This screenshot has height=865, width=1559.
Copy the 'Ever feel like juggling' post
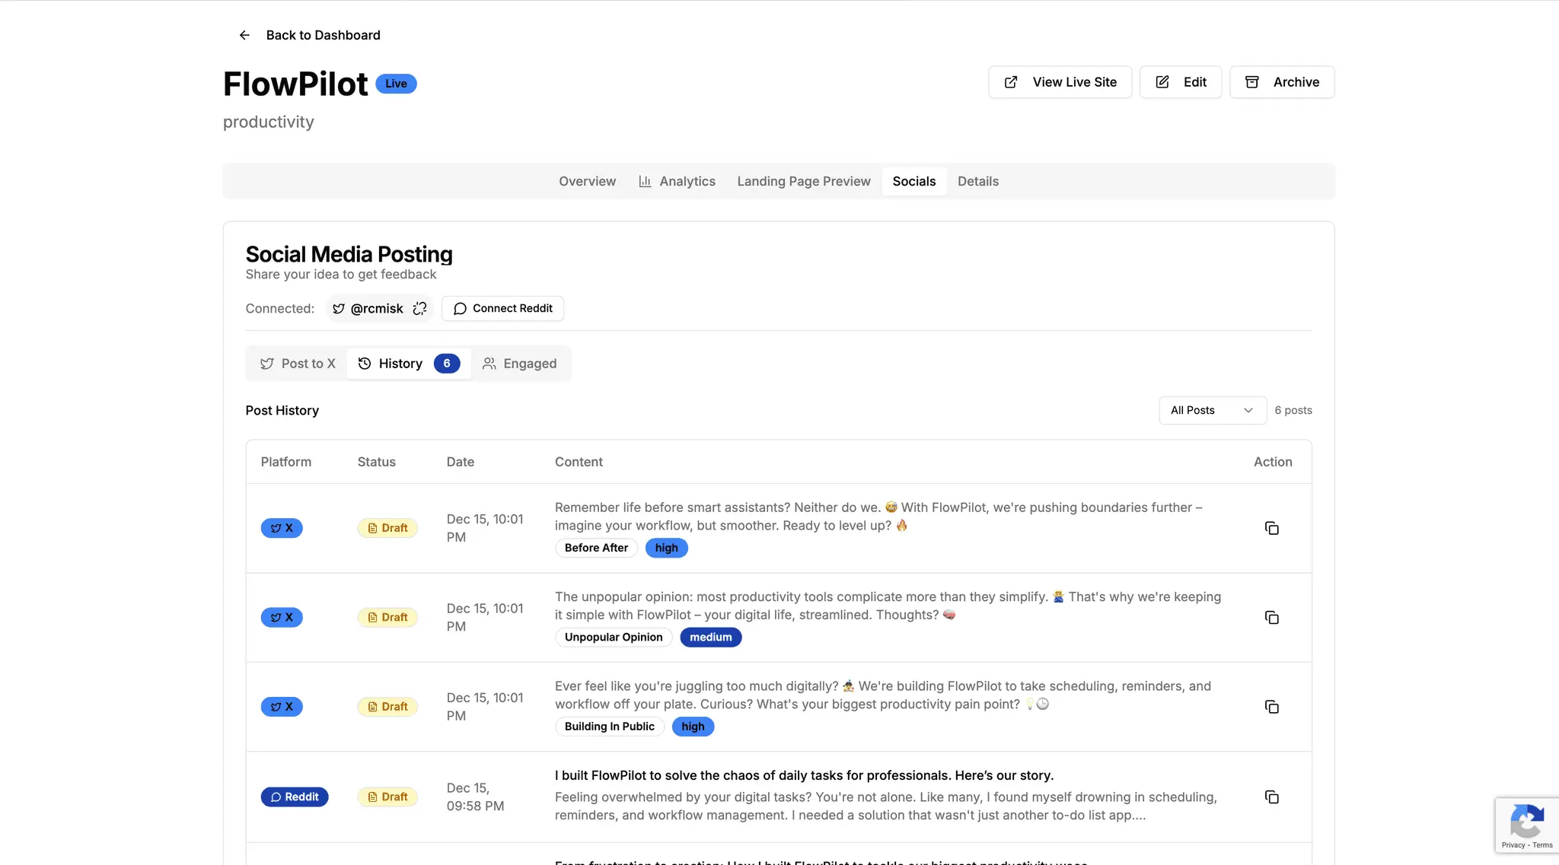(x=1271, y=707)
